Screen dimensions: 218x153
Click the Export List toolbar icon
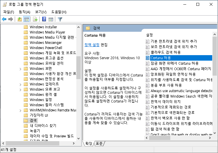click(35, 19)
